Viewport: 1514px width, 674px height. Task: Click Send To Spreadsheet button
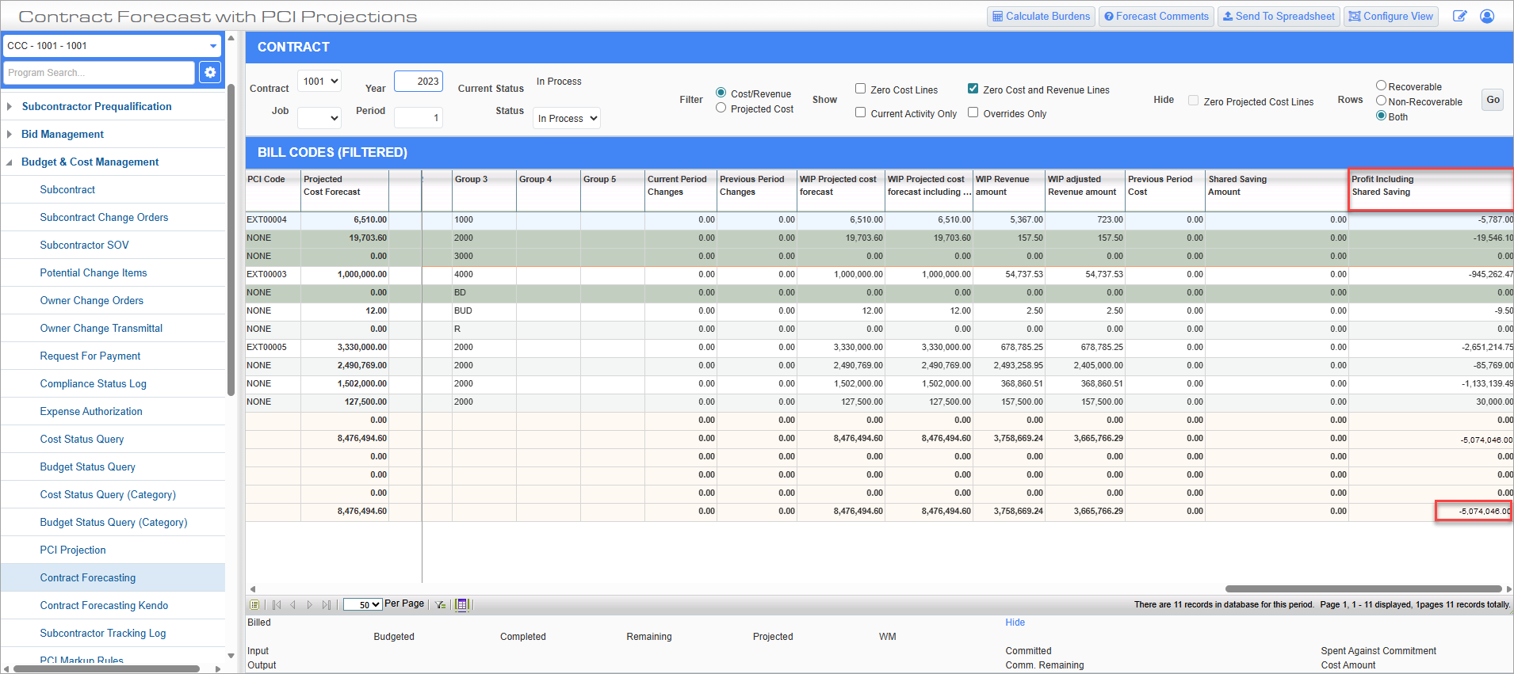(1278, 16)
